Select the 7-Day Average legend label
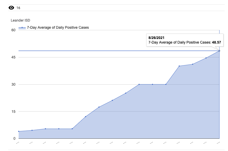The height and width of the screenshot is (151, 228). click(58, 27)
